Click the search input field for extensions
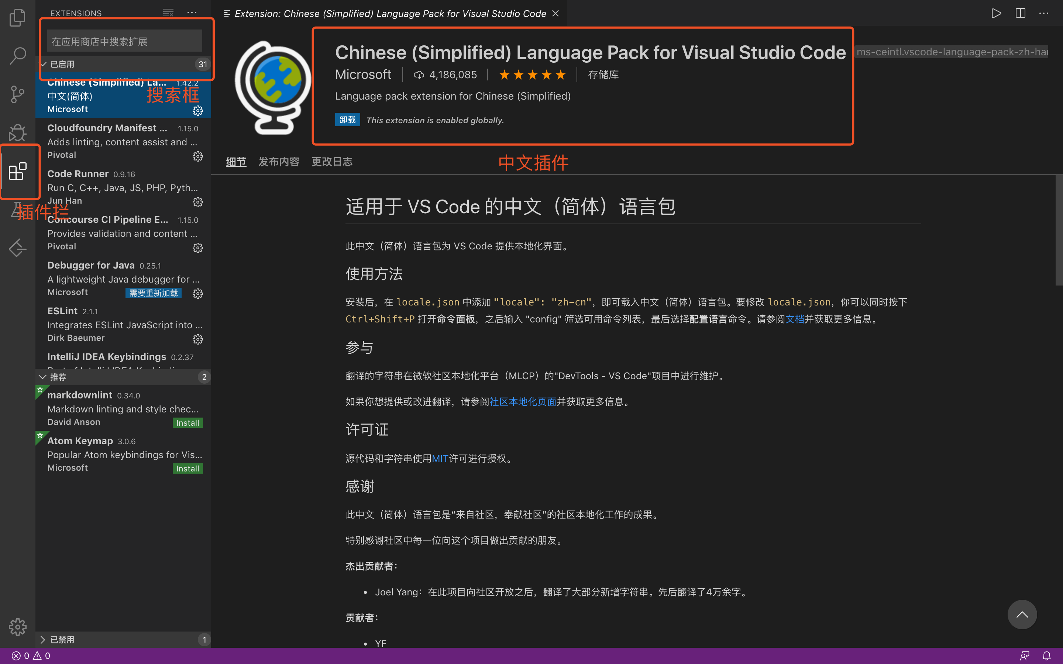 (125, 41)
